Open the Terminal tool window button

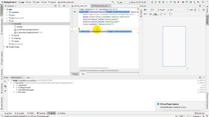(41, 113)
